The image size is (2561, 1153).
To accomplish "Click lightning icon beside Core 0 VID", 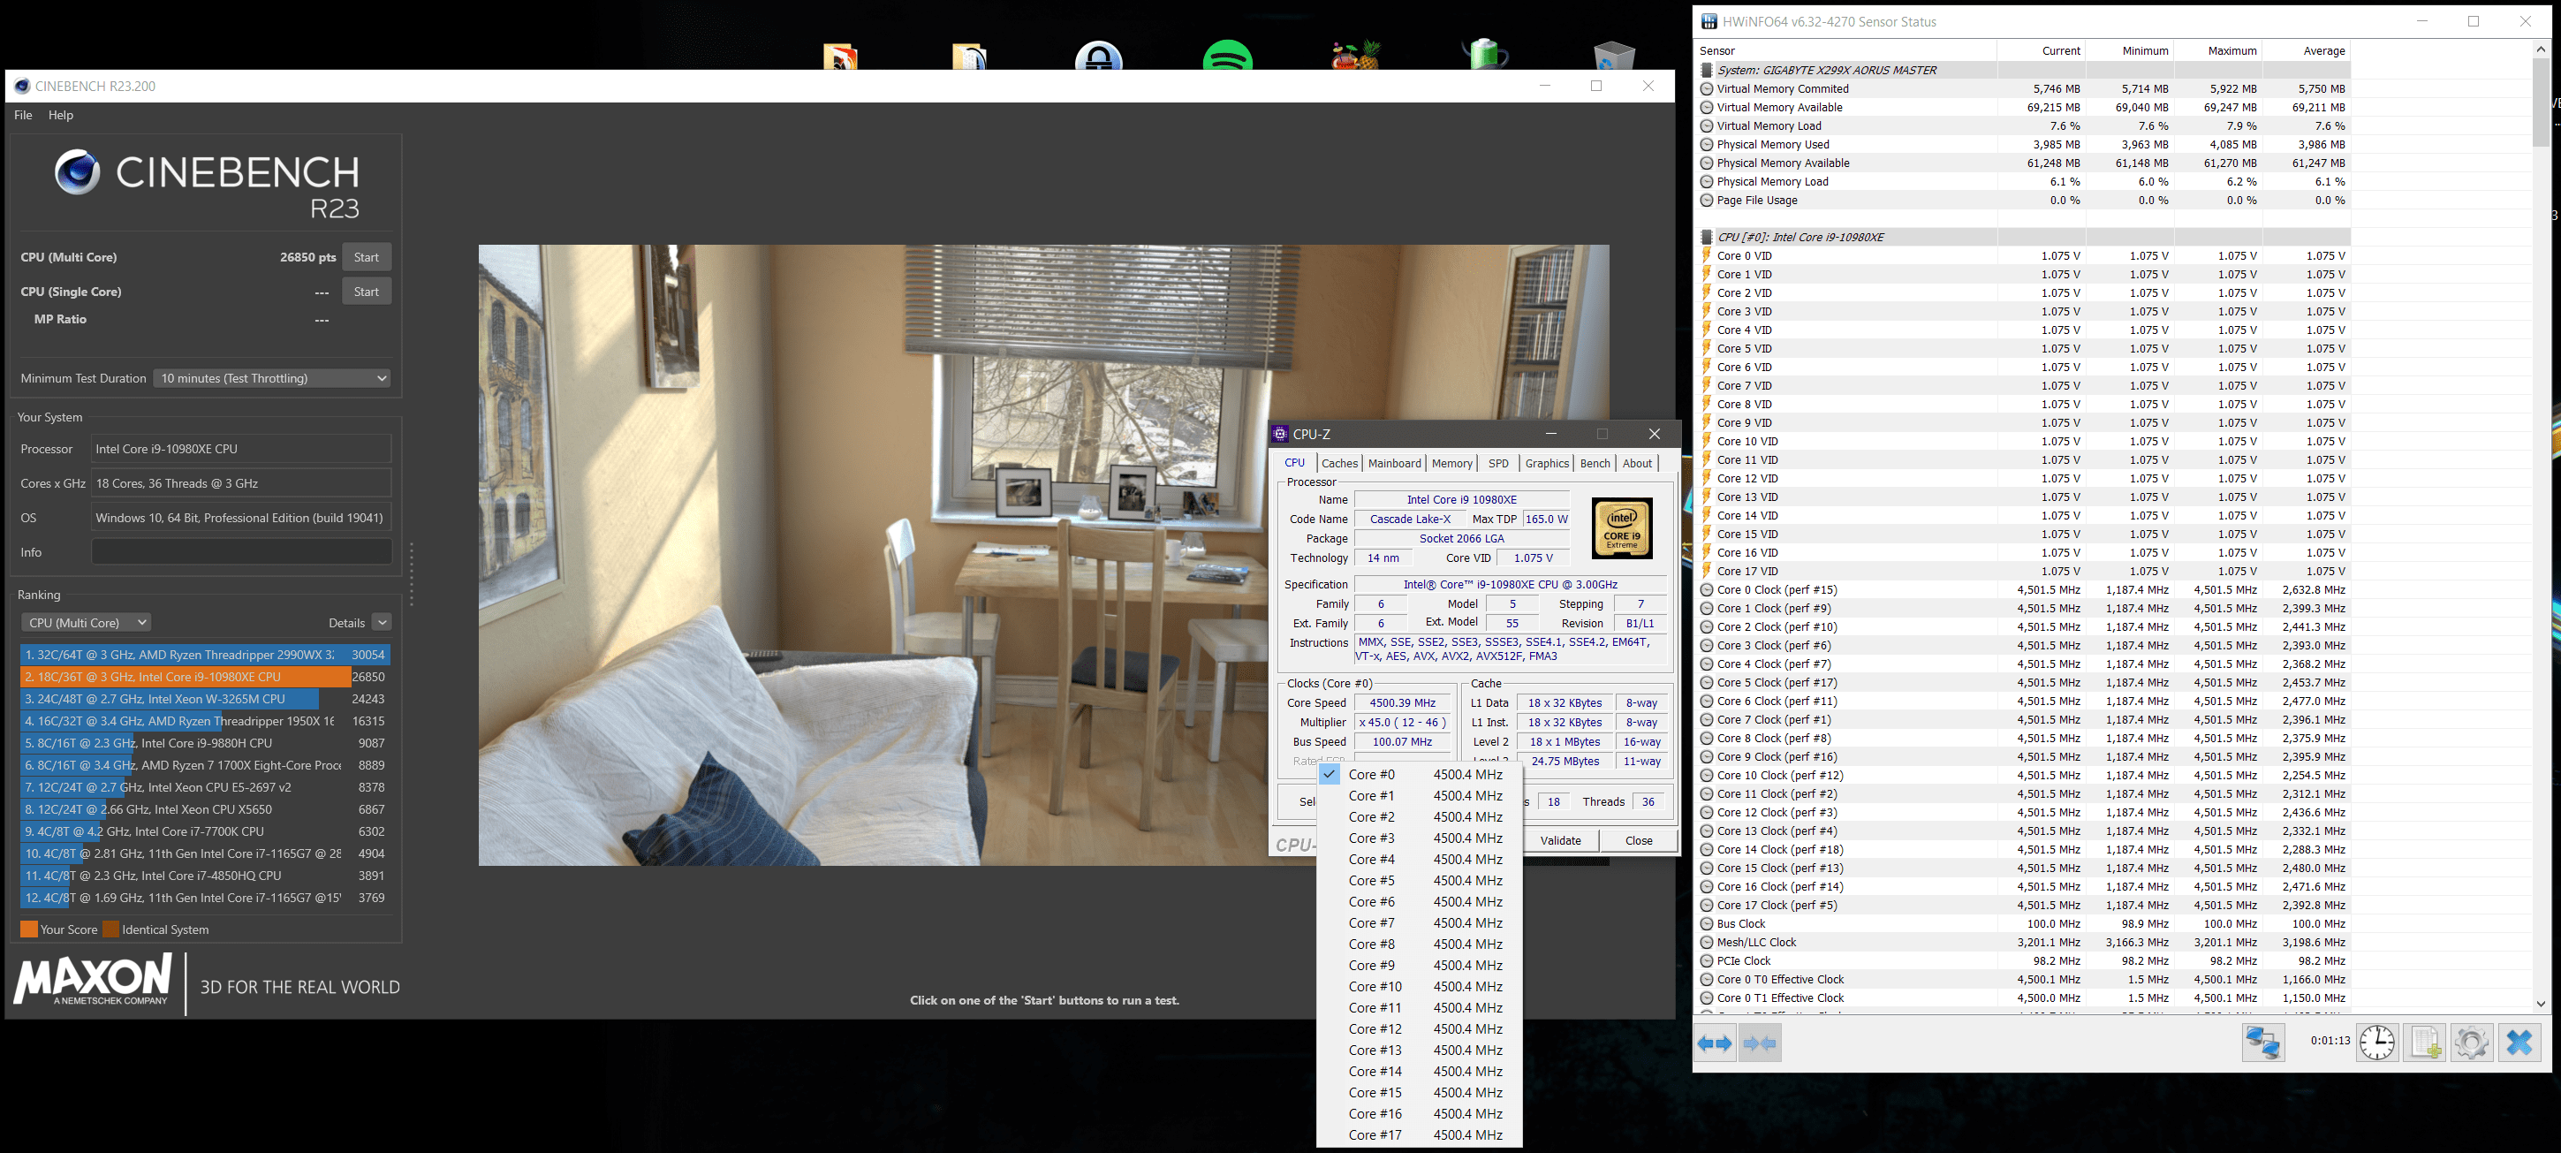I will [1706, 255].
